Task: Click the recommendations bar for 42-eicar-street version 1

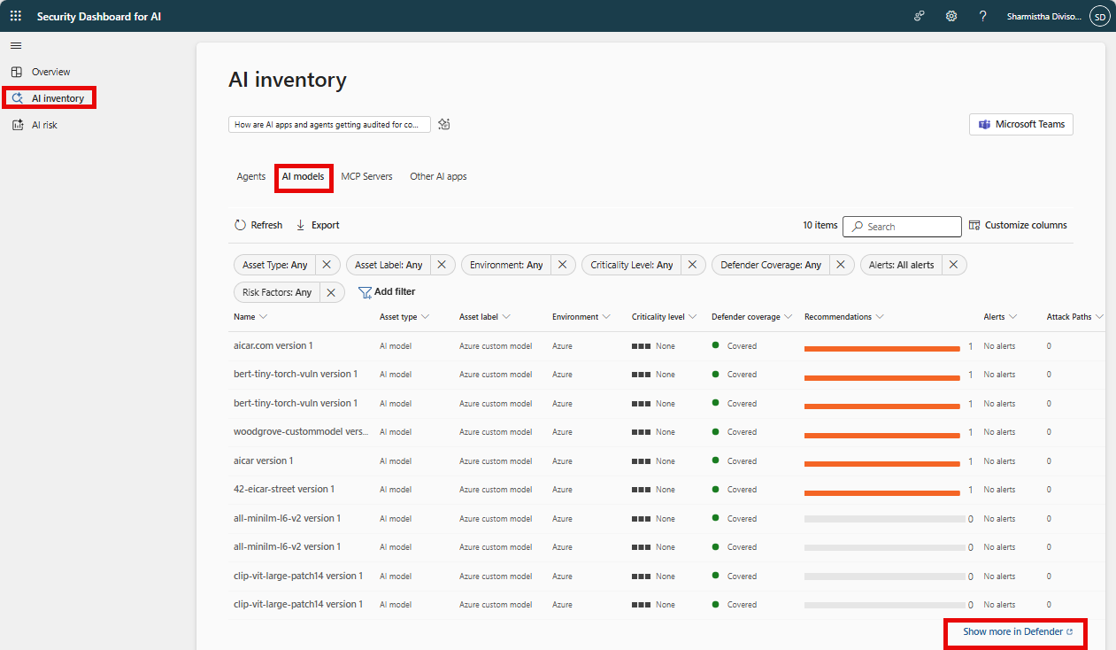Action: [882, 492]
